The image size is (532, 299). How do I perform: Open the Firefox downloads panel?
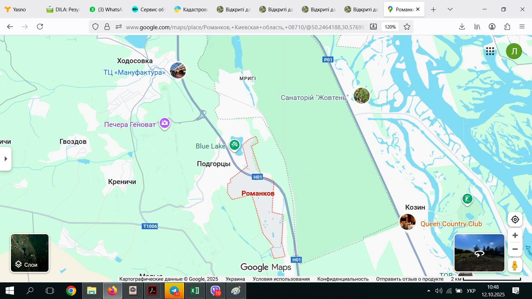462,27
